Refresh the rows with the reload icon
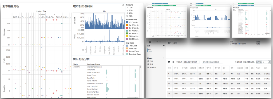This screenshot has width=273, height=99. 269,62
